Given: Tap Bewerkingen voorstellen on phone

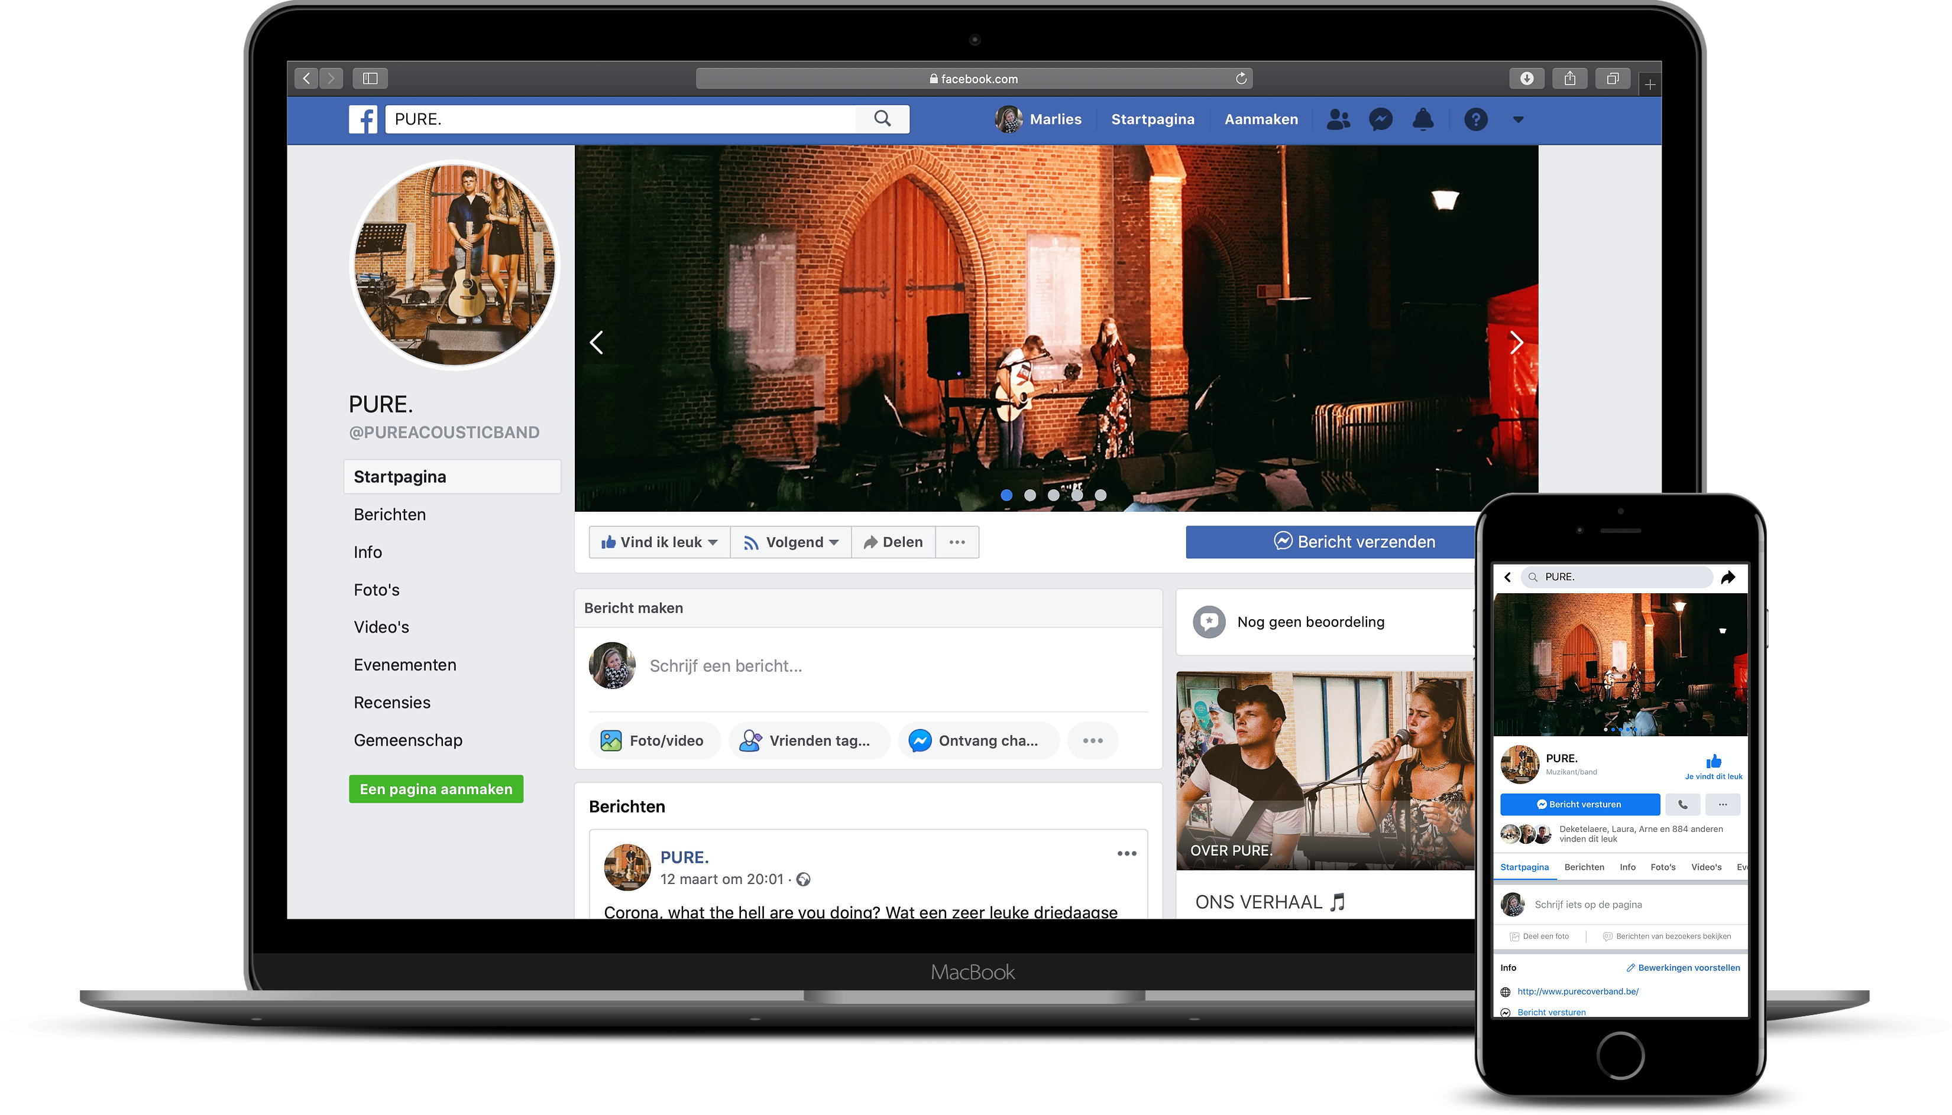Looking at the screenshot, I should tap(1683, 968).
